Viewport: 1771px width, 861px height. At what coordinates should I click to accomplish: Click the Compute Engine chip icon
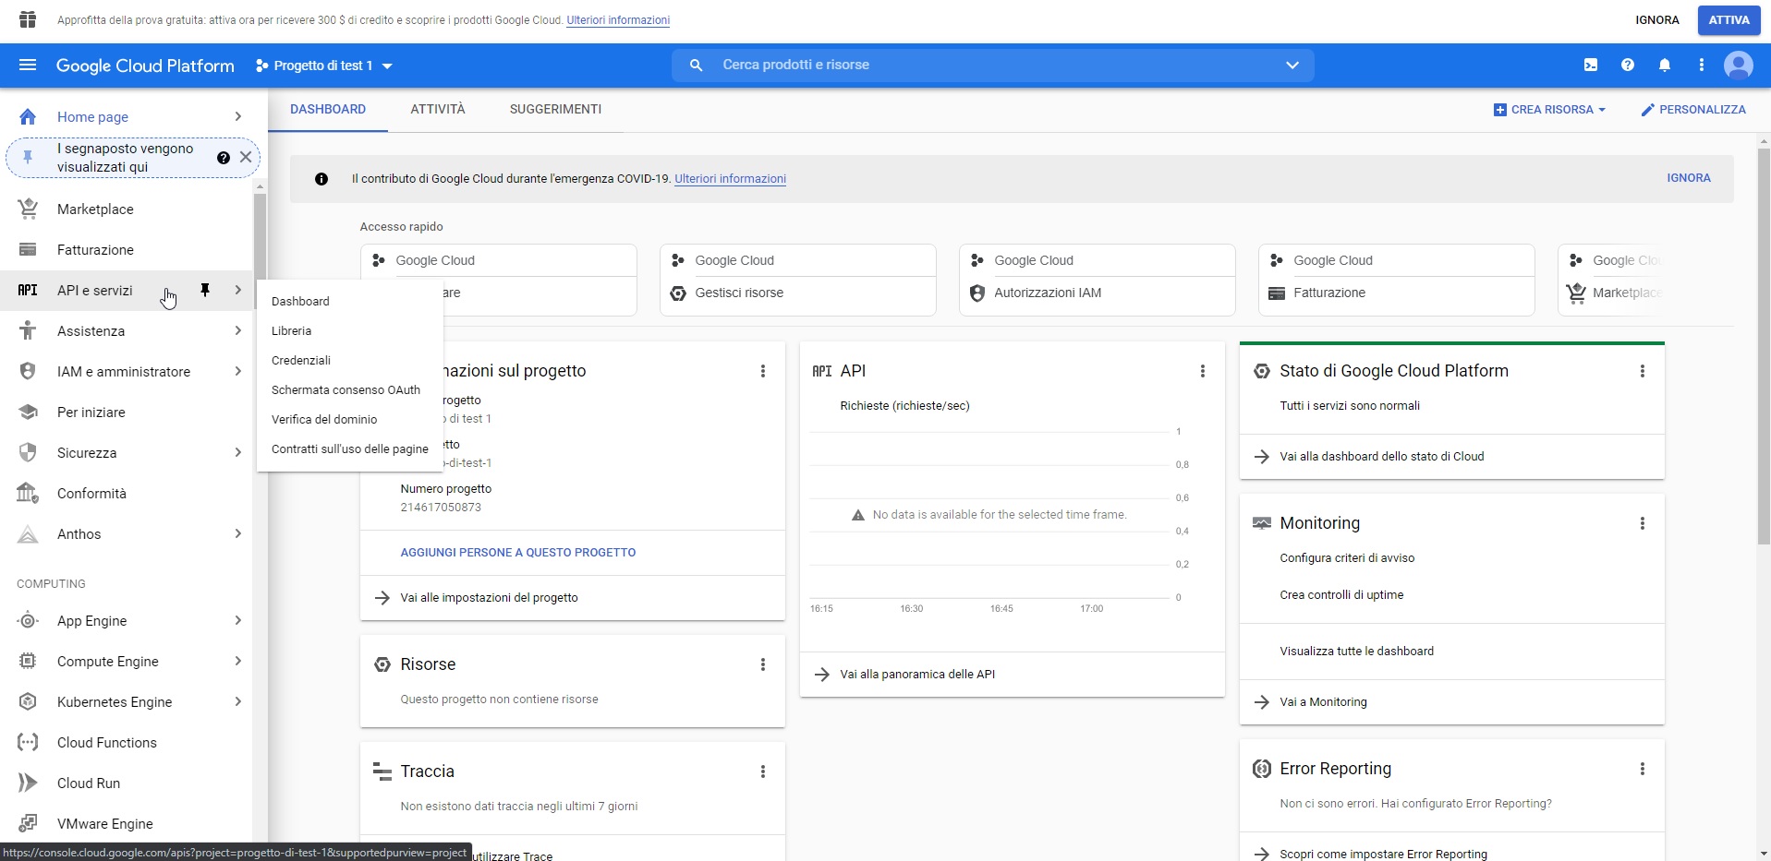click(28, 661)
